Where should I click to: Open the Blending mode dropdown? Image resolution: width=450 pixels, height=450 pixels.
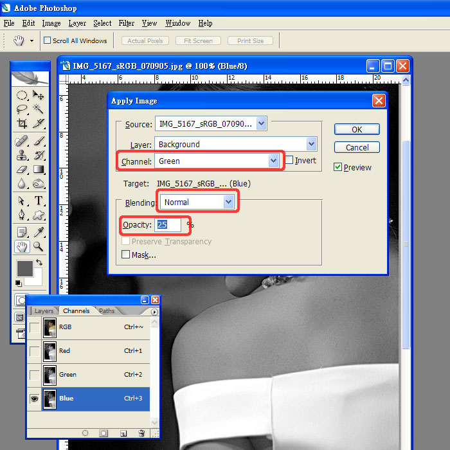click(x=228, y=202)
